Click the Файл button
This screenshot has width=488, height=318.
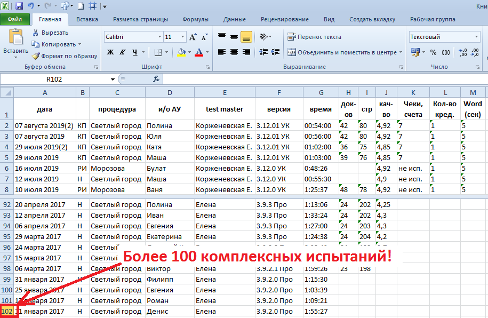15,19
